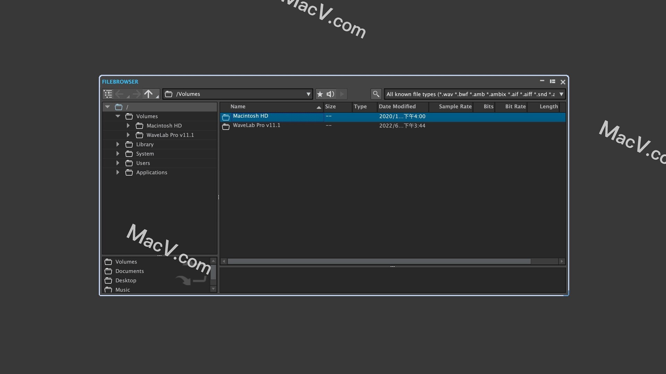The height and width of the screenshot is (374, 666).
Task: Collapse the root / tree node
Action: [x=108, y=107]
